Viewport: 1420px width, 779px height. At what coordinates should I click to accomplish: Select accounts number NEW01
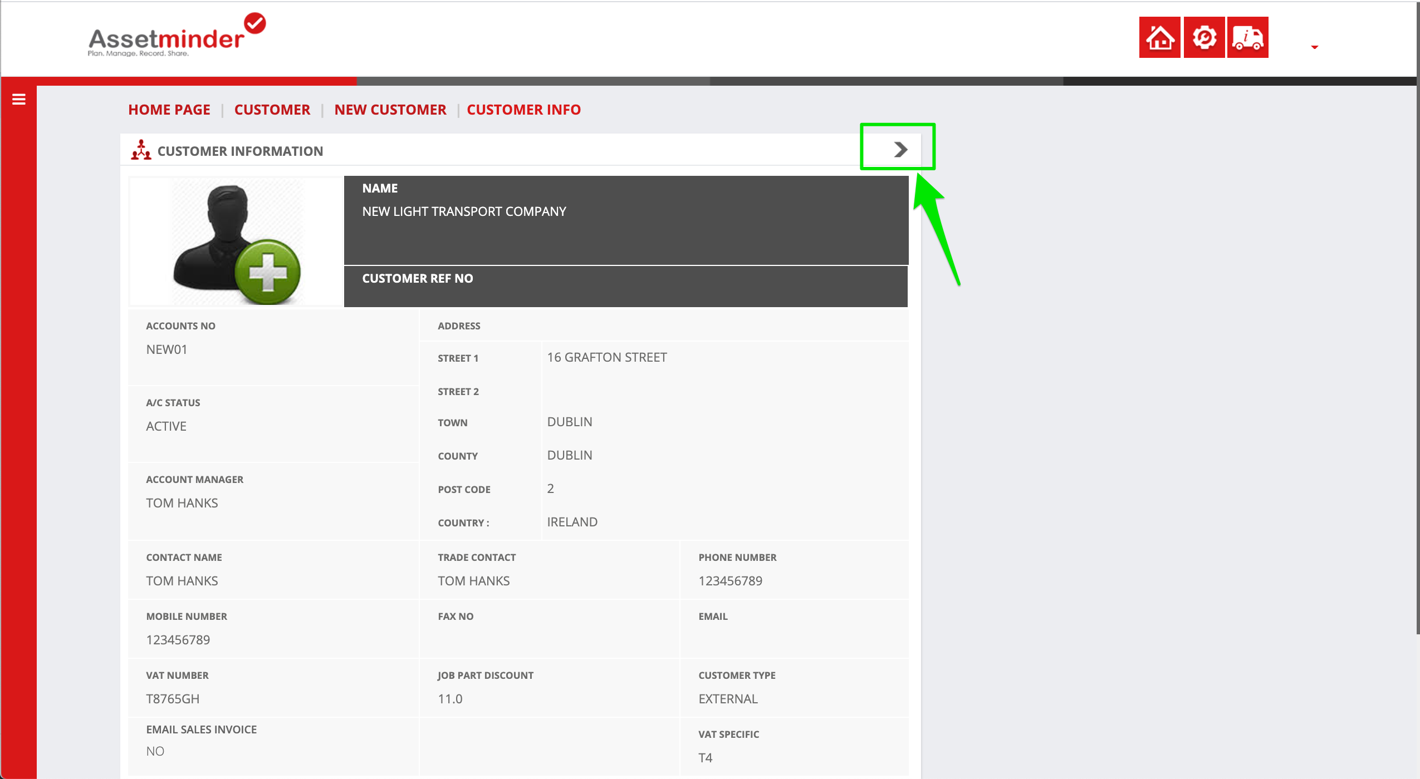point(167,349)
